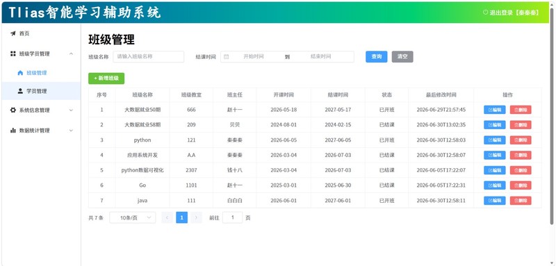Delete the 应用系统开发 class row
The width and height of the screenshot is (556, 266).
[521, 155]
